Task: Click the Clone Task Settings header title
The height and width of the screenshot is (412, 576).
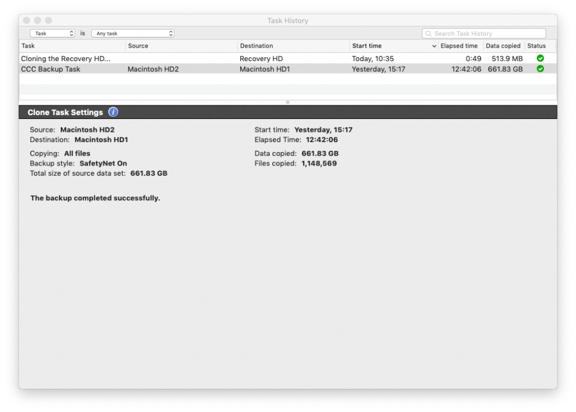Action: coord(65,112)
